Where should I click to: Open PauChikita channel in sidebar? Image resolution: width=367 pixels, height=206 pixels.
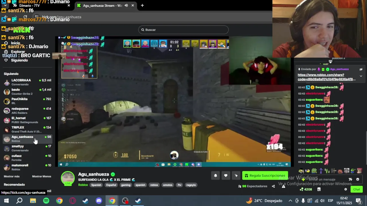coord(28,101)
